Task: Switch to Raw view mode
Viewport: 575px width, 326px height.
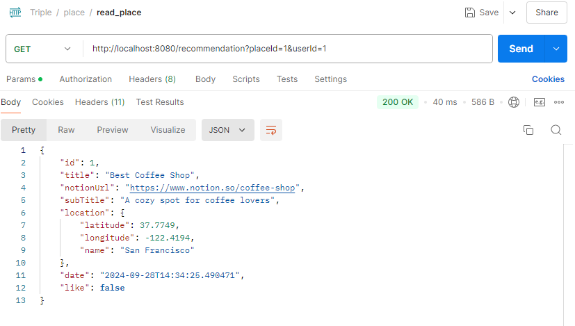Action: pyautogui.click(x=66, y=130)
